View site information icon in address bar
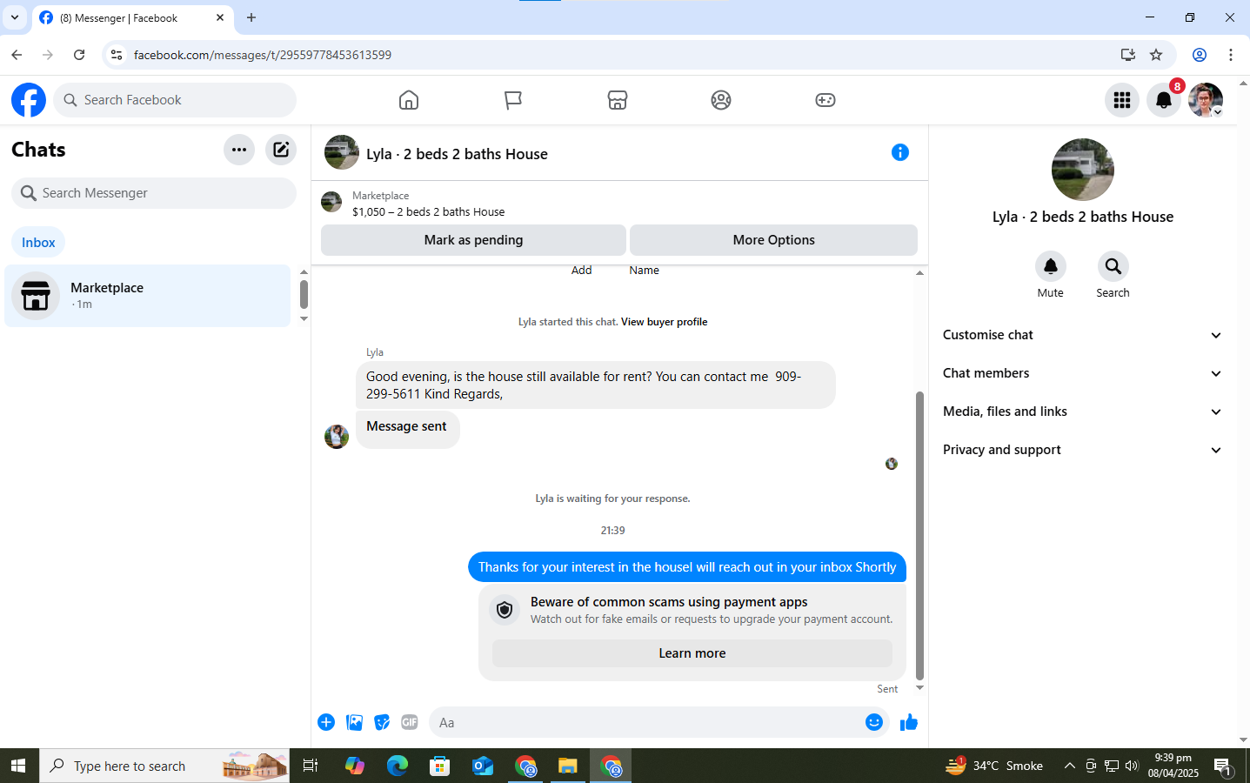Image resolution: width=1250 pixels, height=783 pixels. [x=117, y=55]
